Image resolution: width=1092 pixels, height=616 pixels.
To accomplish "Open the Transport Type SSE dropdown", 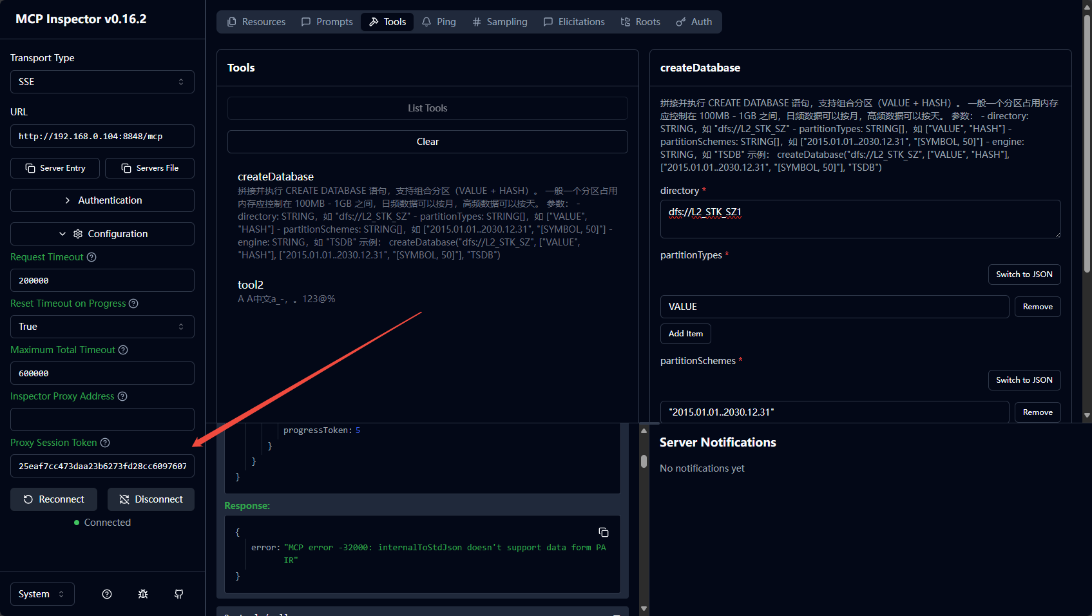I will (102, 82).
